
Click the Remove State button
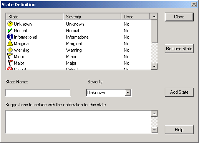pos(179,49)
